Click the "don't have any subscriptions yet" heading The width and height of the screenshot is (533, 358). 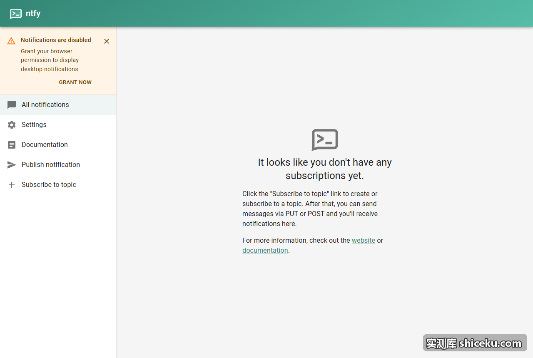pyautogui.click(x=325, y=169)
